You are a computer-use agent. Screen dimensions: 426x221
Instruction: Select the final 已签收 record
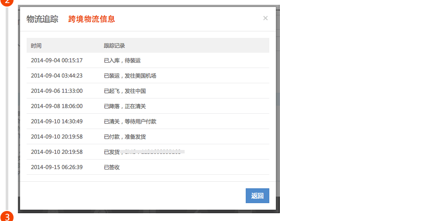112,167
